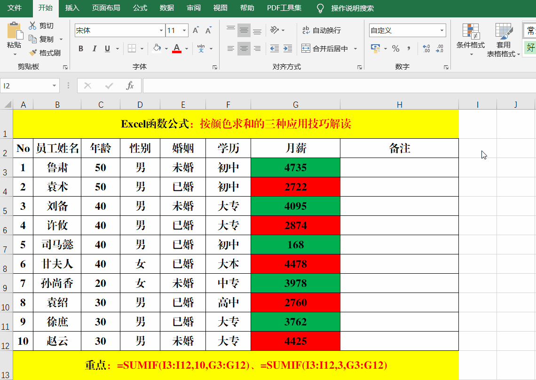Open the 公式 ribbon tab
Viewport: 536px width, 380px height.
coord(140,8)
